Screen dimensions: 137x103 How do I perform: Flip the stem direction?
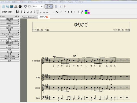(x=82, y=12)
